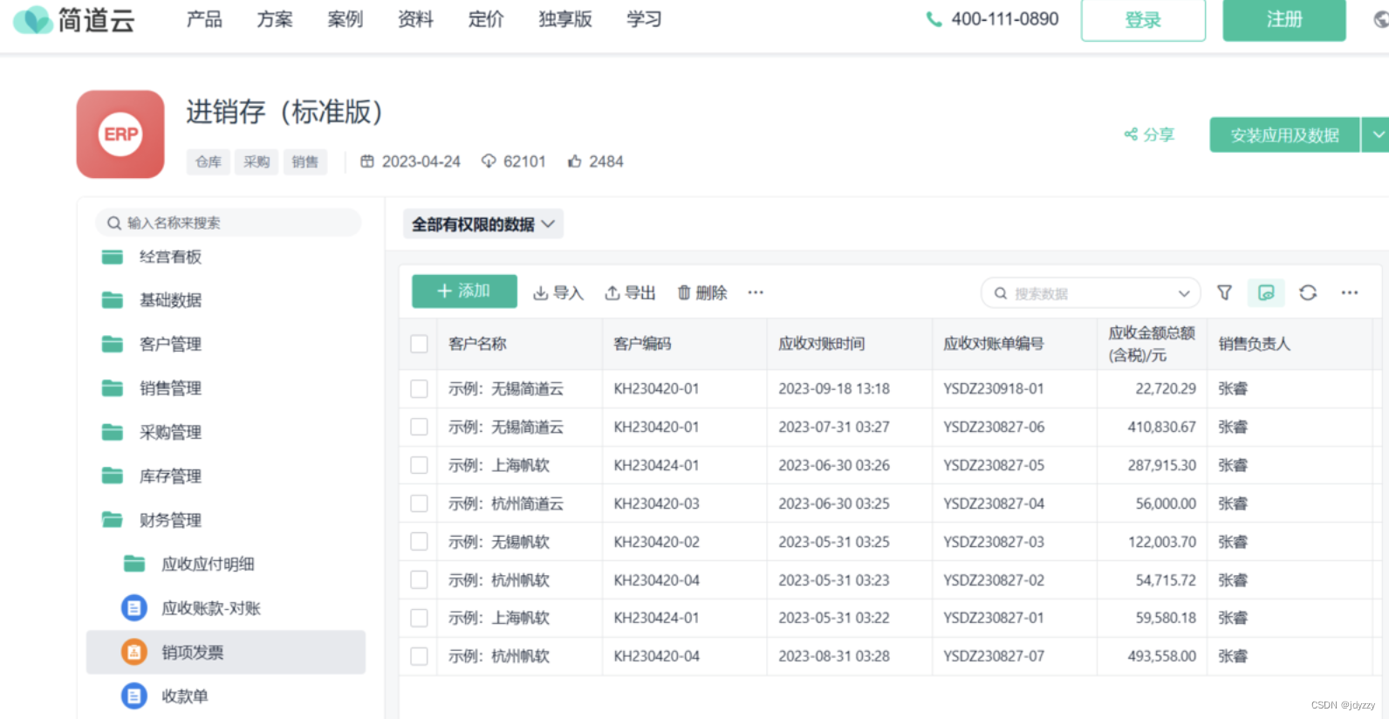The height and width of the screenshot is (719, 1389).
Task: Click the share icon next to 分享
Action: (1131, 134)
